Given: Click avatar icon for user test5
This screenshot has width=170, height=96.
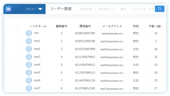Looking at the screenshot, I should (x=29, y=73).
